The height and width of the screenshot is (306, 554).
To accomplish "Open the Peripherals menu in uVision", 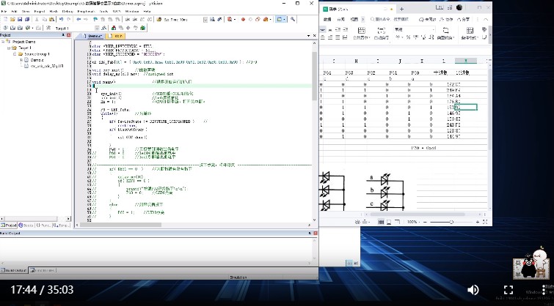I will tap(85, 11).
